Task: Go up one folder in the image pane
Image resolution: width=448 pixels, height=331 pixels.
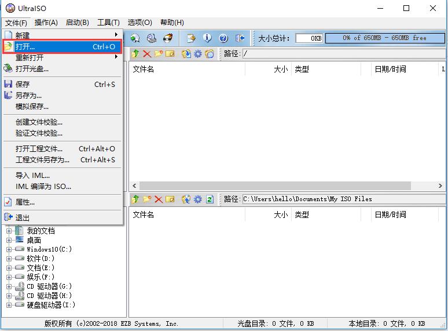Action: 135,53
